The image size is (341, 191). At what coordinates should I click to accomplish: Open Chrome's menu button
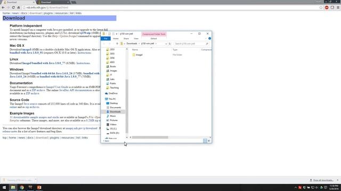coord(338,7)
